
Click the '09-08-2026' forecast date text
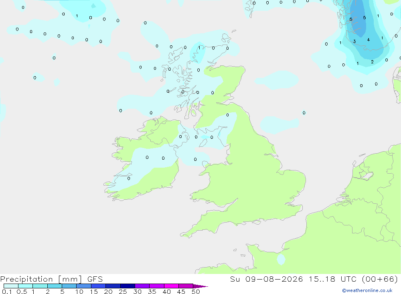(274, 279)
